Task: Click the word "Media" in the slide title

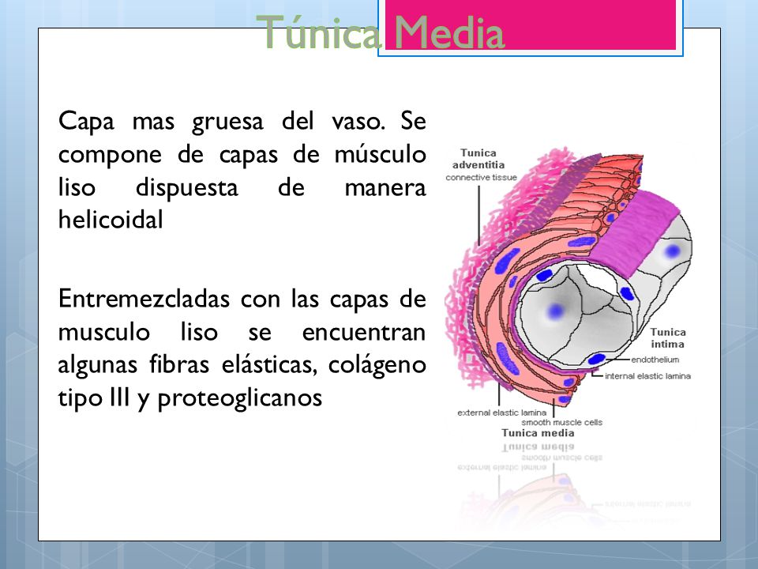Action: click(x=449, y=32)
